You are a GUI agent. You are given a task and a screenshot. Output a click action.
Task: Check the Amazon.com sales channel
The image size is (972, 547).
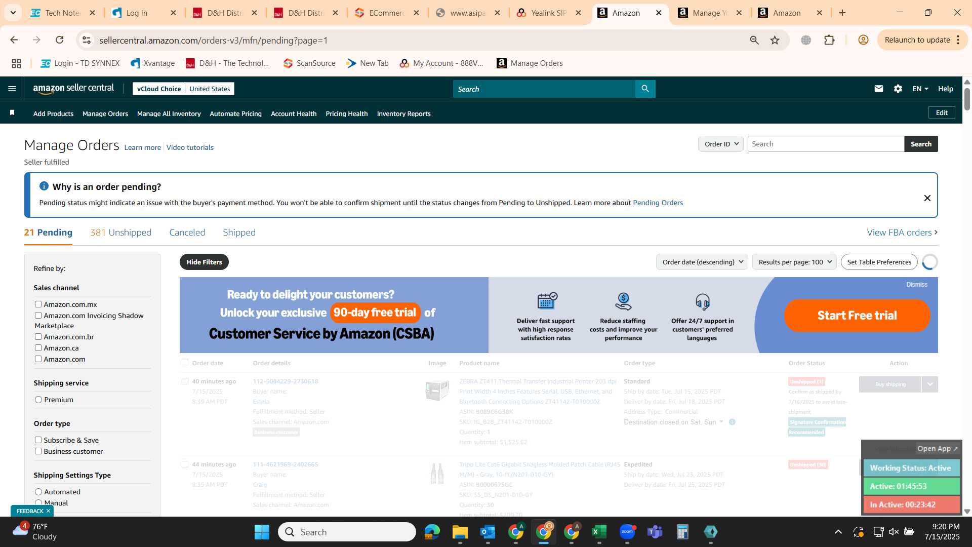(x=38, y=359)
